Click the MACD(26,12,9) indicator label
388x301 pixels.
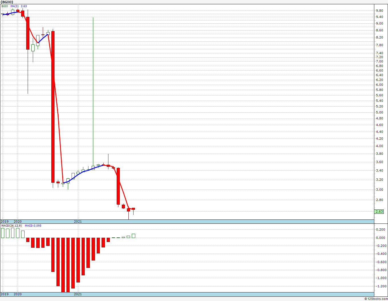[11, 225]
